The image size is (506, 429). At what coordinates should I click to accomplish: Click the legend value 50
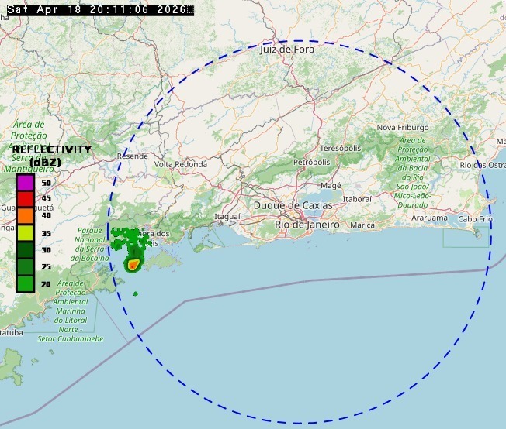click(46, 183)
